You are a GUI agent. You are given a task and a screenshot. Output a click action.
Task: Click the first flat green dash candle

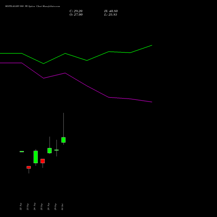coord(22,151)
